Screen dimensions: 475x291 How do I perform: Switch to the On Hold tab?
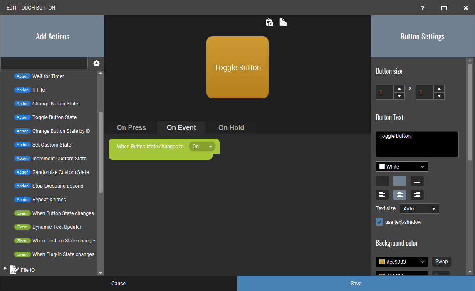[231, 128]
